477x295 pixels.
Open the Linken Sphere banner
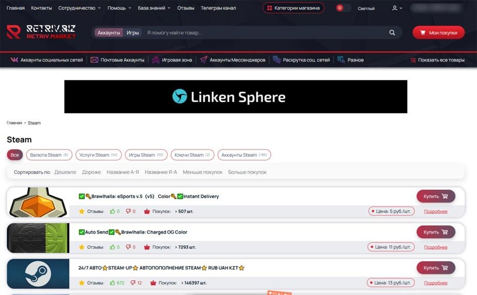[x=236, y=97]
